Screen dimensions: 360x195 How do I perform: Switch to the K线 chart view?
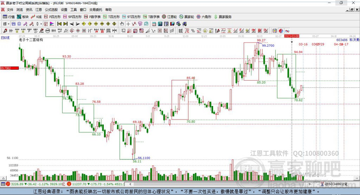[36, 17]
